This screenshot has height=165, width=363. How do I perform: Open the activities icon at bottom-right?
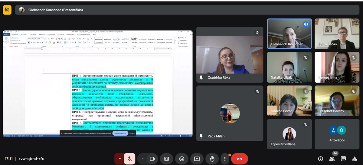[x=355, y=159]
